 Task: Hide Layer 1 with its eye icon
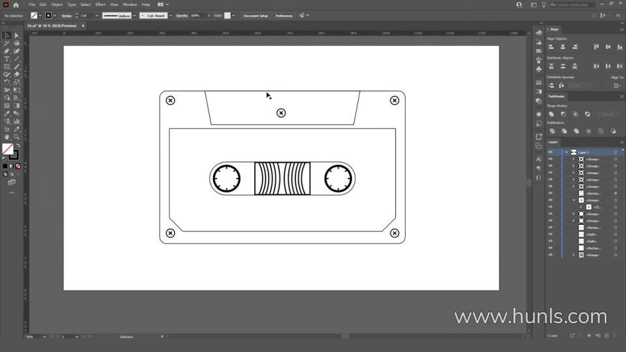pyautogui.click(x=550, y=153)
